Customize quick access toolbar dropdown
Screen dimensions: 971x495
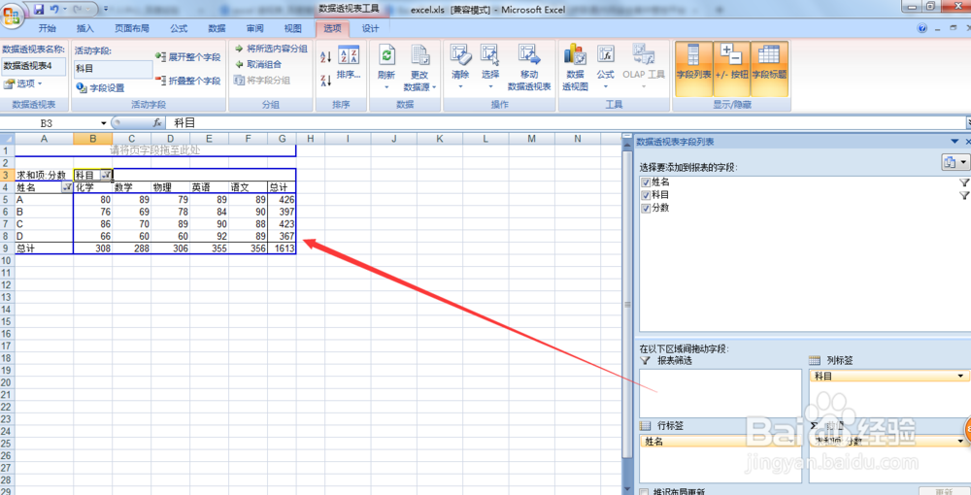click(x=105, y=9)
